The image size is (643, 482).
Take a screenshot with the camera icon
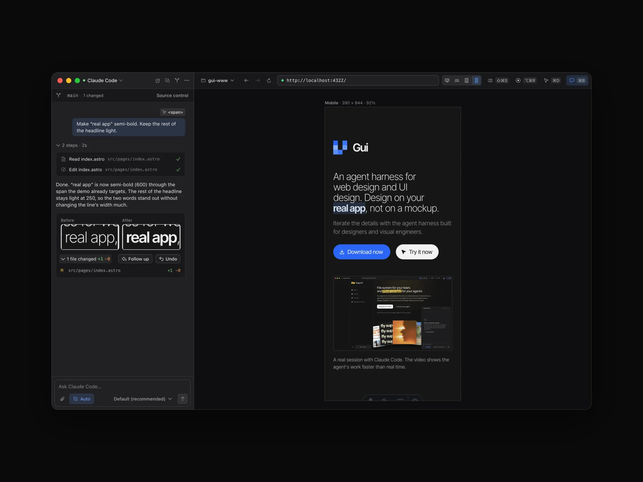pos(490,81)
